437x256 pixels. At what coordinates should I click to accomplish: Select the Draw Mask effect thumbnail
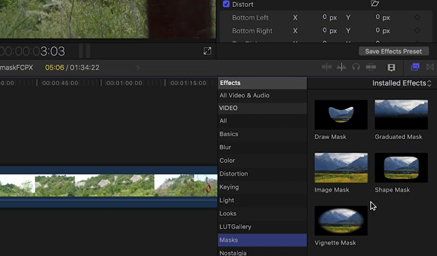[341, 115]
